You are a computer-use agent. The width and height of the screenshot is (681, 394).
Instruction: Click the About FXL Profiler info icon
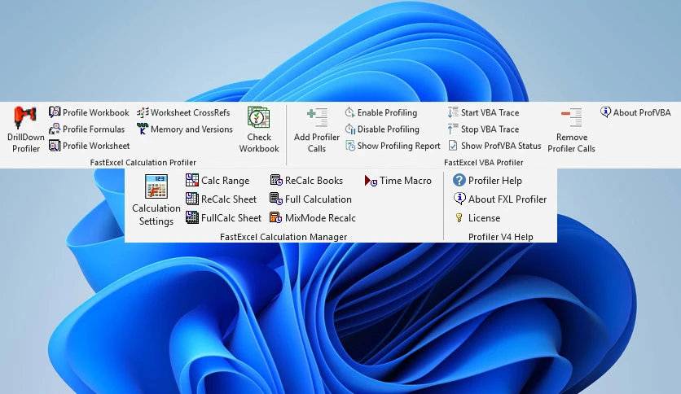click(459, 199)
